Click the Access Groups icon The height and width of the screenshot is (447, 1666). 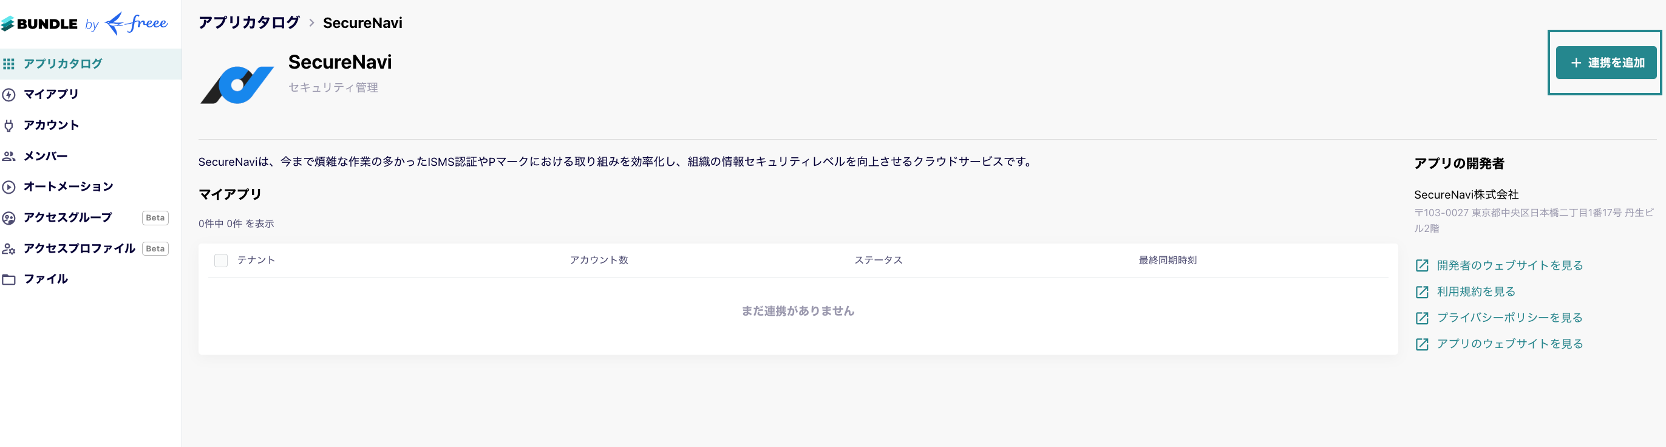[x=8, y=218]
